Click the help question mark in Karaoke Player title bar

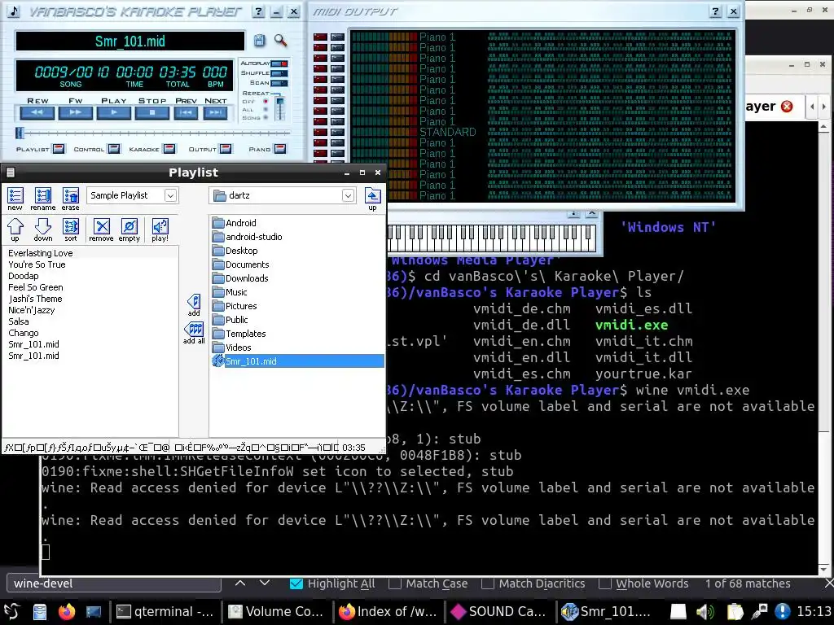click(258, 11)
